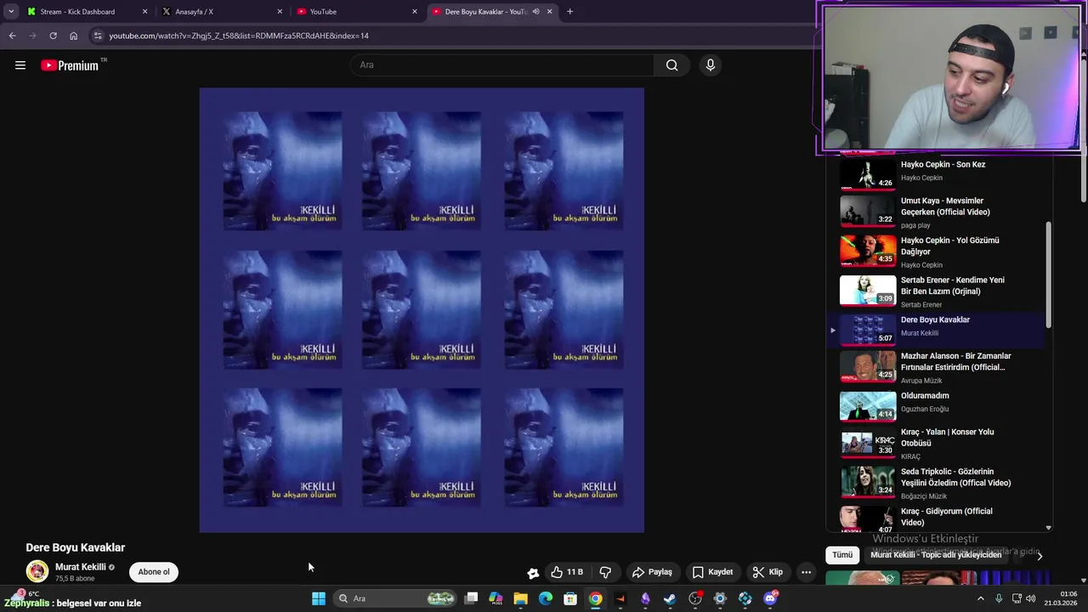Screen dimensions: 1088x612
Task: Open Discord from taskbar
Action: coord(770,598)
